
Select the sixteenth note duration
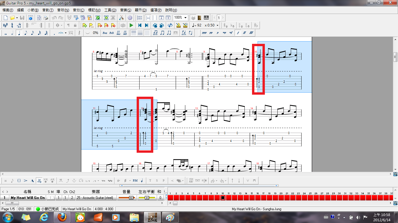coord(32,33)
